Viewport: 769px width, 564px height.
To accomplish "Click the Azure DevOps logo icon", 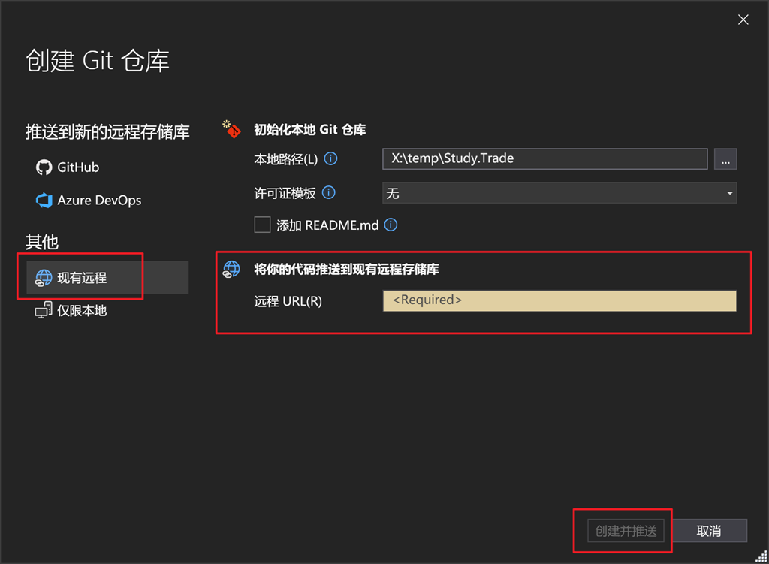I will [44, 200].
